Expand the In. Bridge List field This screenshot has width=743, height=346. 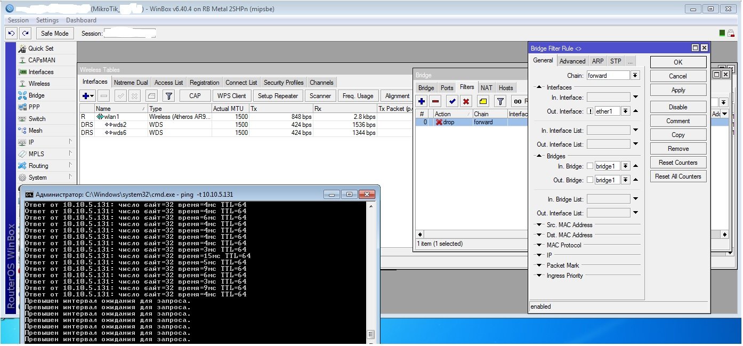click(635, 199)
